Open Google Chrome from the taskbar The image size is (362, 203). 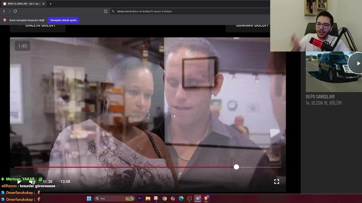[164, 198]
